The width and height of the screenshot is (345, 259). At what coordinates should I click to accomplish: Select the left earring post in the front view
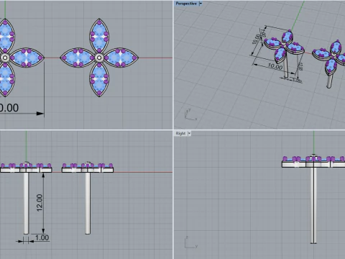(26, 203)
